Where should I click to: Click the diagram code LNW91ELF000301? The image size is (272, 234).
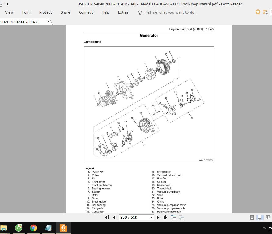[x=205, y=160]
